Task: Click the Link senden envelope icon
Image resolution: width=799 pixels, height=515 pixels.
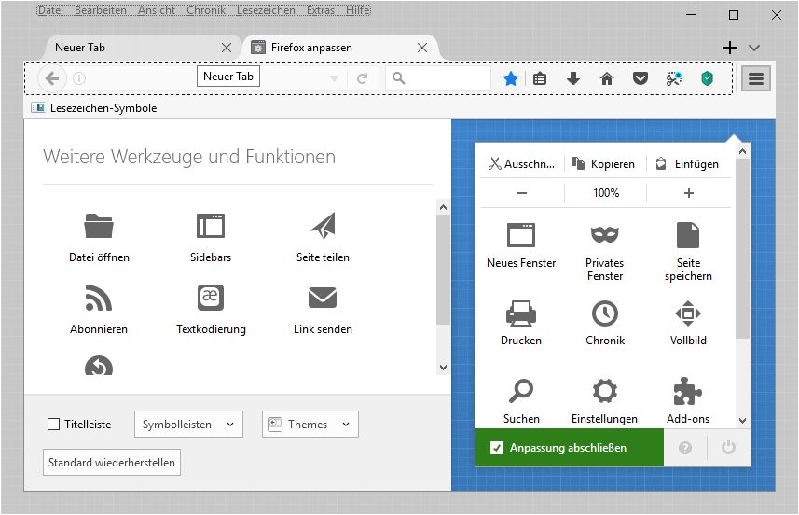Action: [323, 298]
